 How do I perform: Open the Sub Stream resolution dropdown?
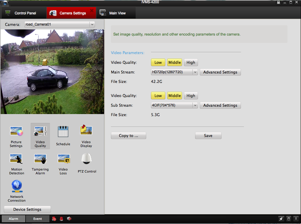(174, 105)
